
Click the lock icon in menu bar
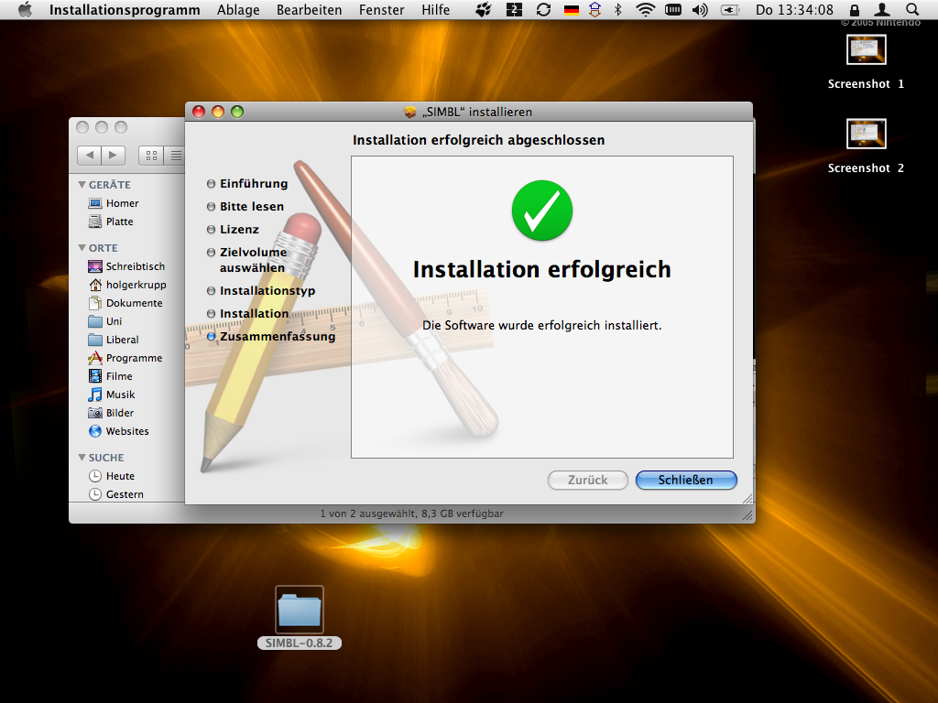[855, 9]
